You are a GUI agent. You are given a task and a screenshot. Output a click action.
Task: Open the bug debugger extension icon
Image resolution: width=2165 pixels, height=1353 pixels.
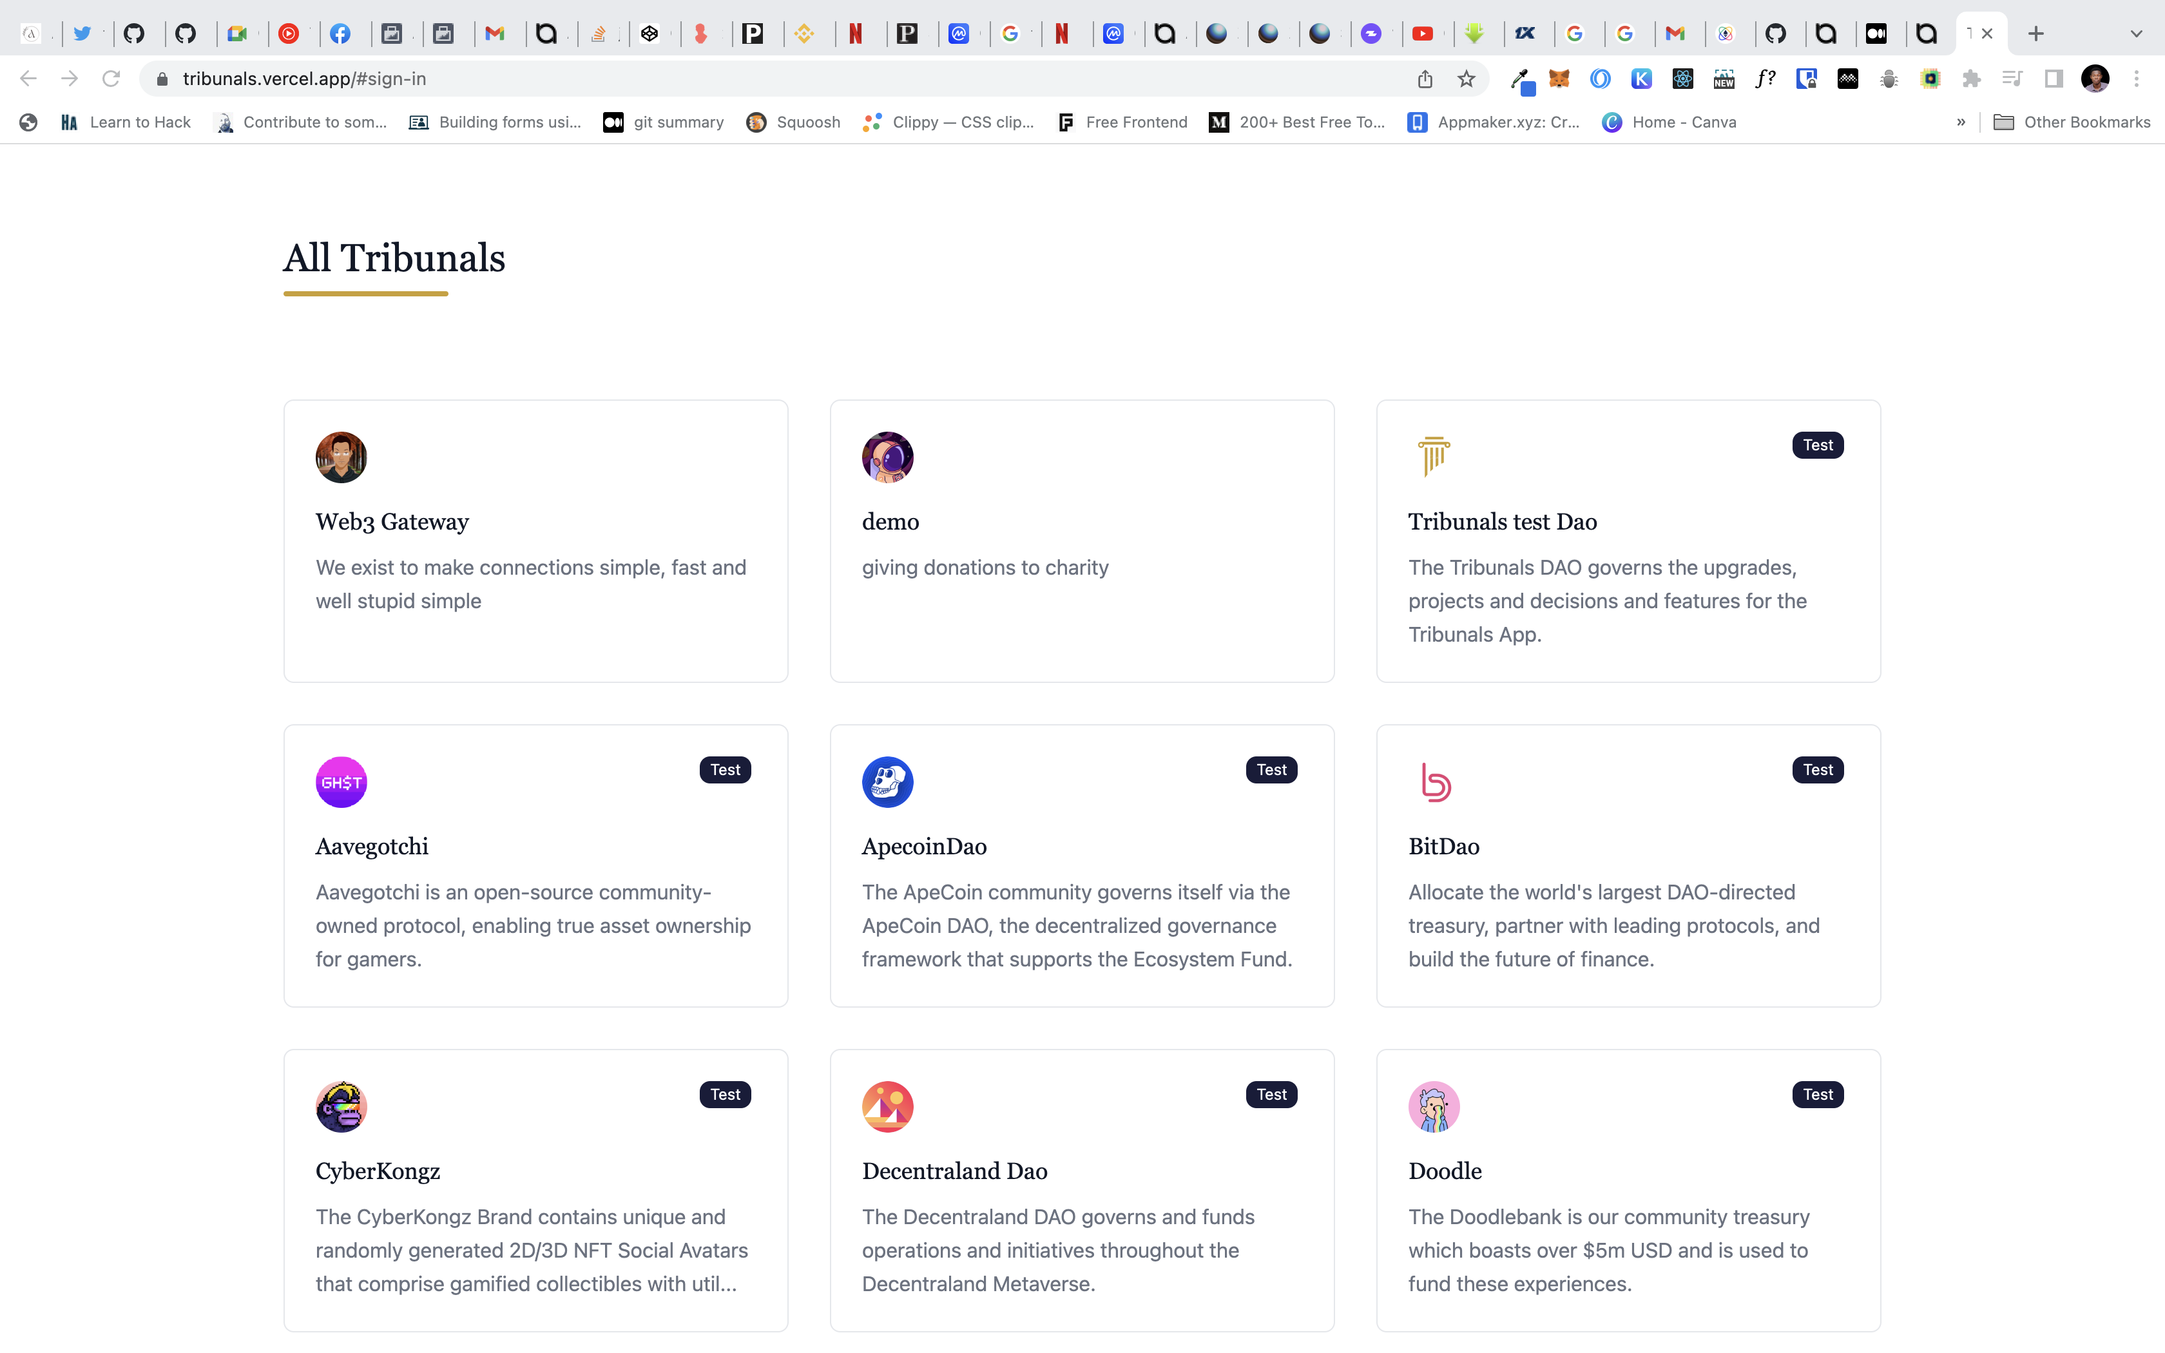pyautogui.click(x=1889, y=79)
